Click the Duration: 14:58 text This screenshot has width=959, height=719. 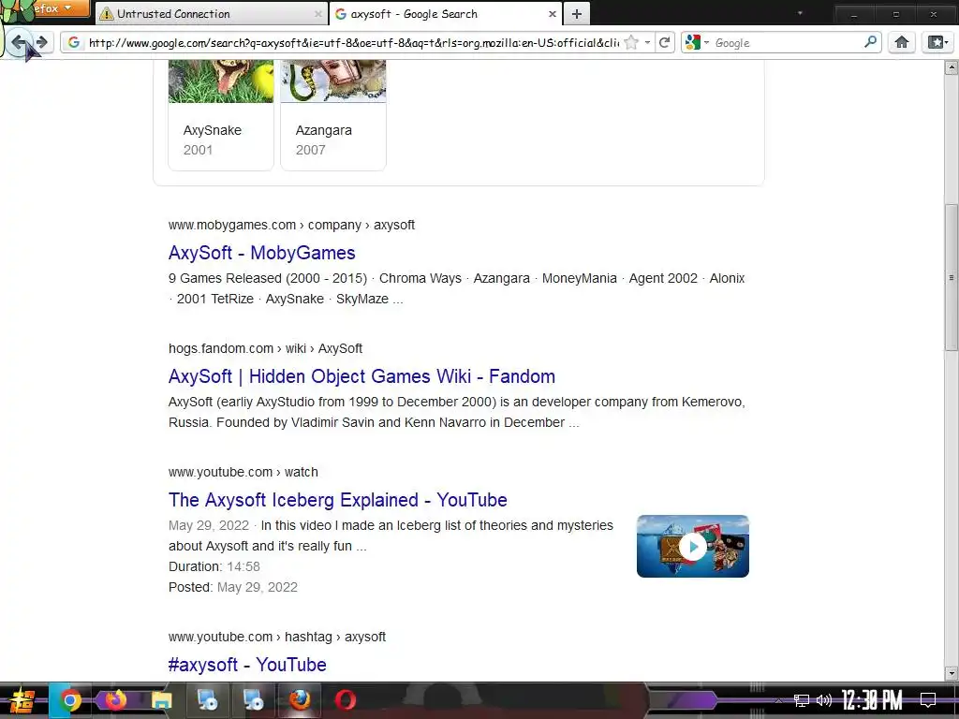(x=214, y=566)
